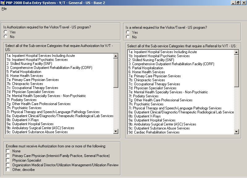
Task: Select 9b: Ambulatory Surgical Center in Authorization list
Action: tap(60, 128)
